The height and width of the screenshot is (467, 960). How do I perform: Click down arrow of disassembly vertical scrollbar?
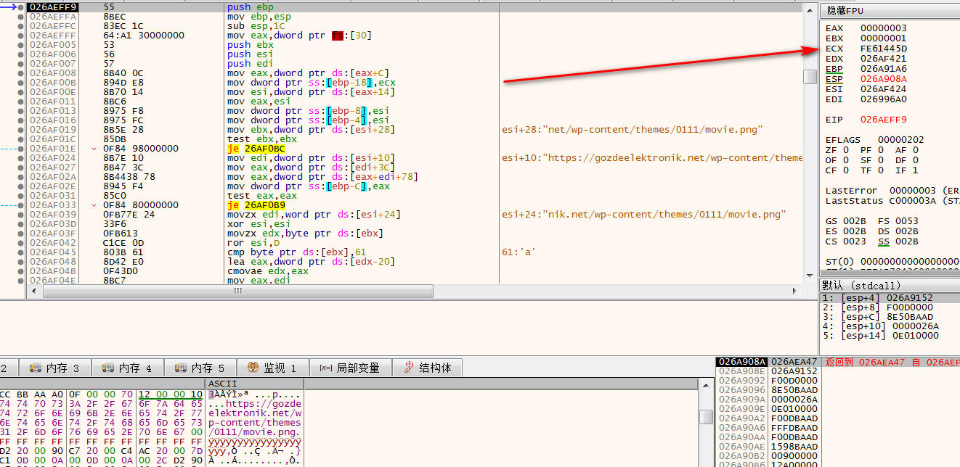coord(810,277)
